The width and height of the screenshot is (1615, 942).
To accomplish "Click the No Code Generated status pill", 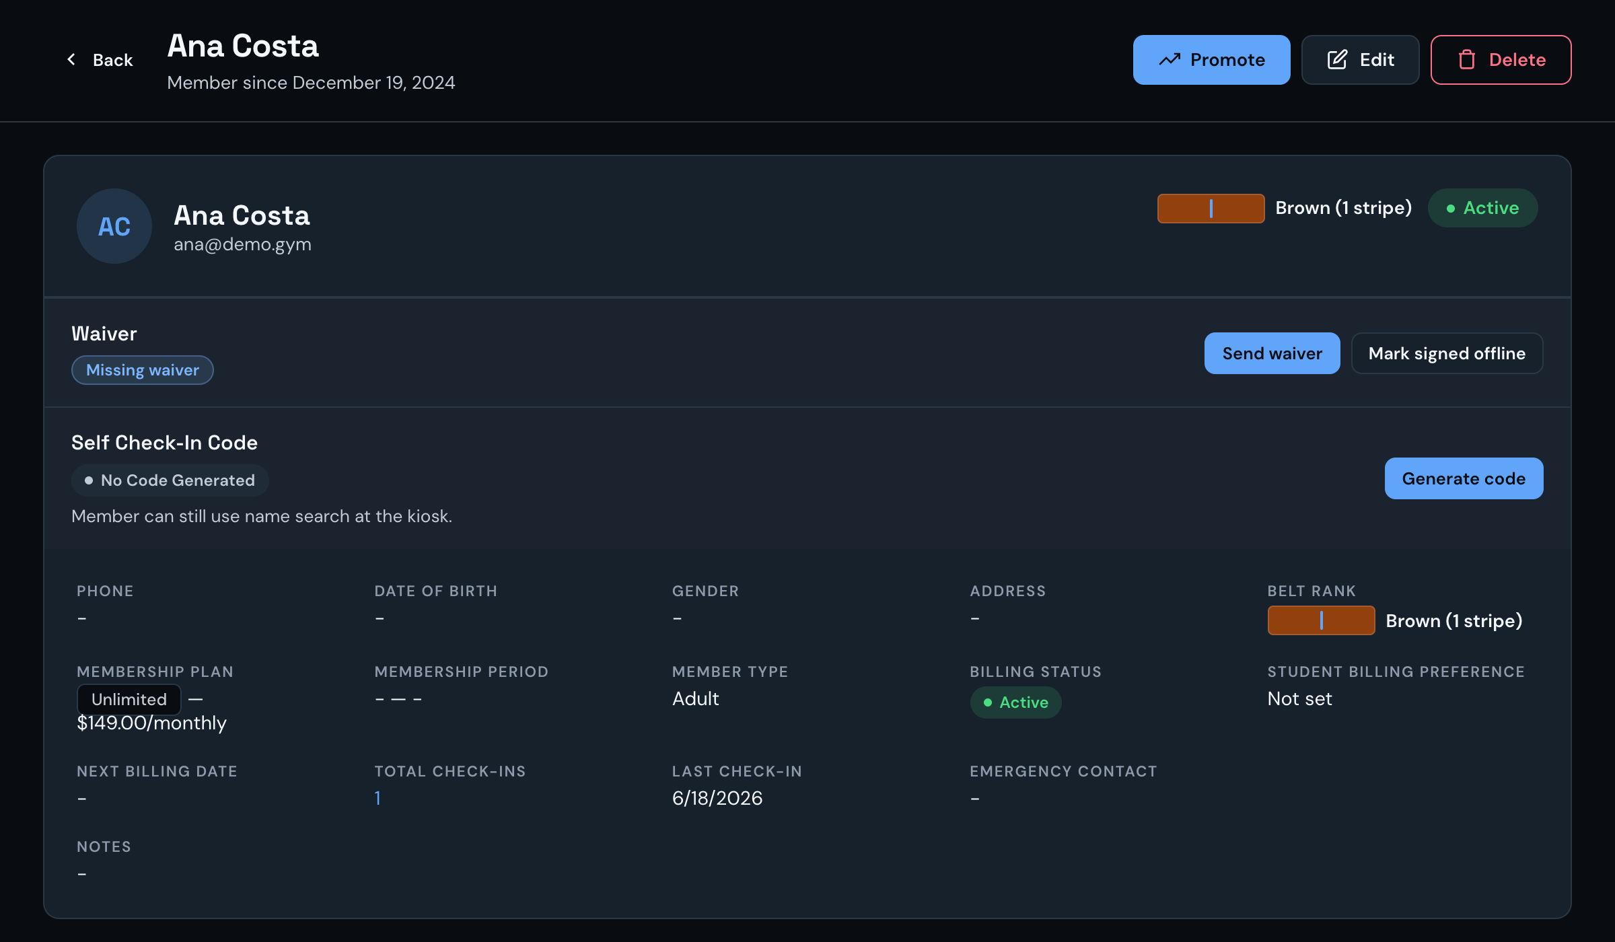I will pos(170,480).
